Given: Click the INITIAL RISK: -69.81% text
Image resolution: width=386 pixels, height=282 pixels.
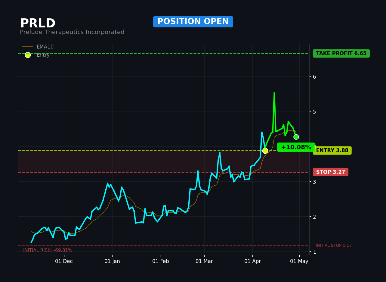Looking at the screenshot, I should (48, 250).
